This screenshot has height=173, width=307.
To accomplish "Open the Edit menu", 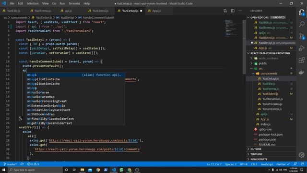I will (x=20, y=3).
